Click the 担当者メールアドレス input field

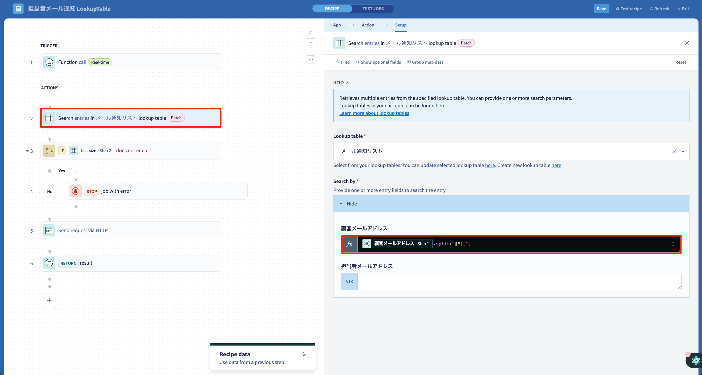coord(519,282)
